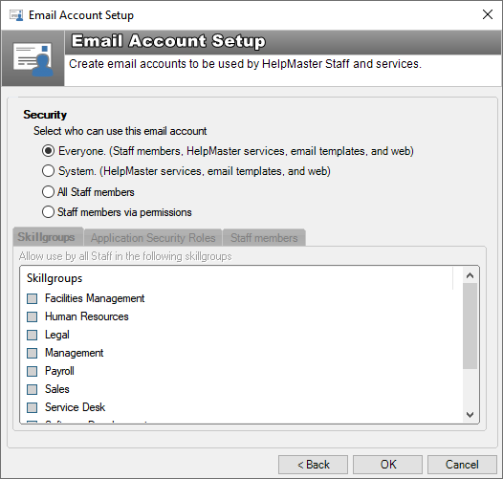Click the 'Human Resources' list label
The width and height of the screenshot is (503, 479).
pos(87,316)
